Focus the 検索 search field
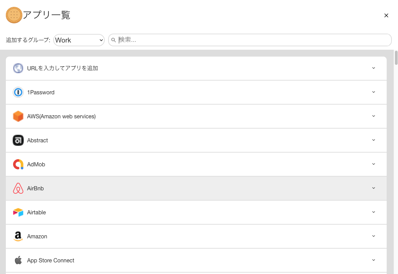Image resolution: width=398 pixels, height=274 pixels. 250,40
